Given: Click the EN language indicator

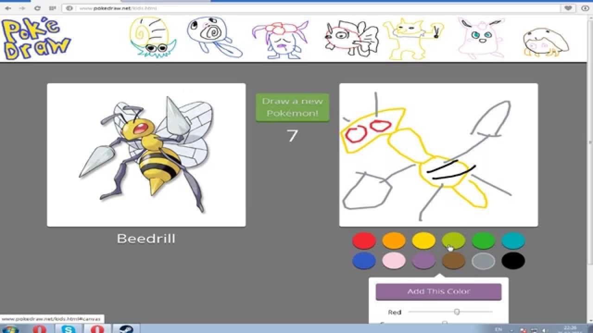Looking at the screenshot, I should coord(498,329).
